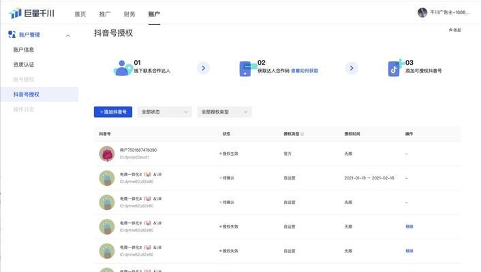Open the 财务 top tab
The image size is (481, 272).
click(129, 14)
